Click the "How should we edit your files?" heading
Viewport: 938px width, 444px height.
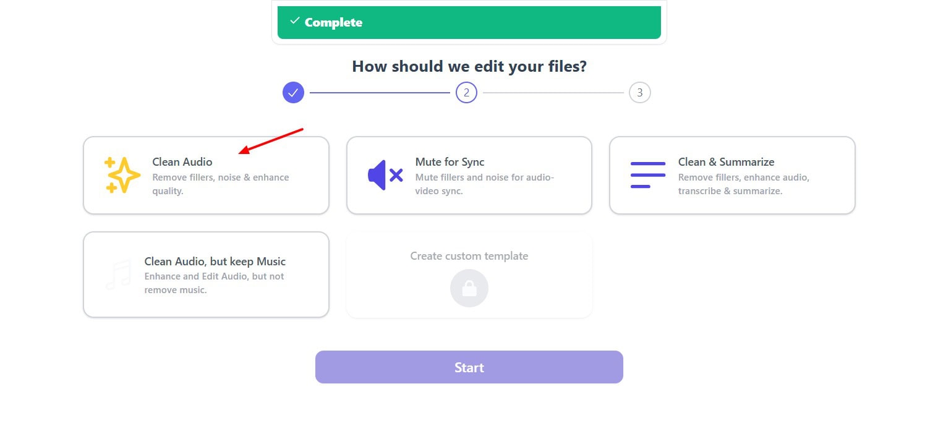click(469, 66)
